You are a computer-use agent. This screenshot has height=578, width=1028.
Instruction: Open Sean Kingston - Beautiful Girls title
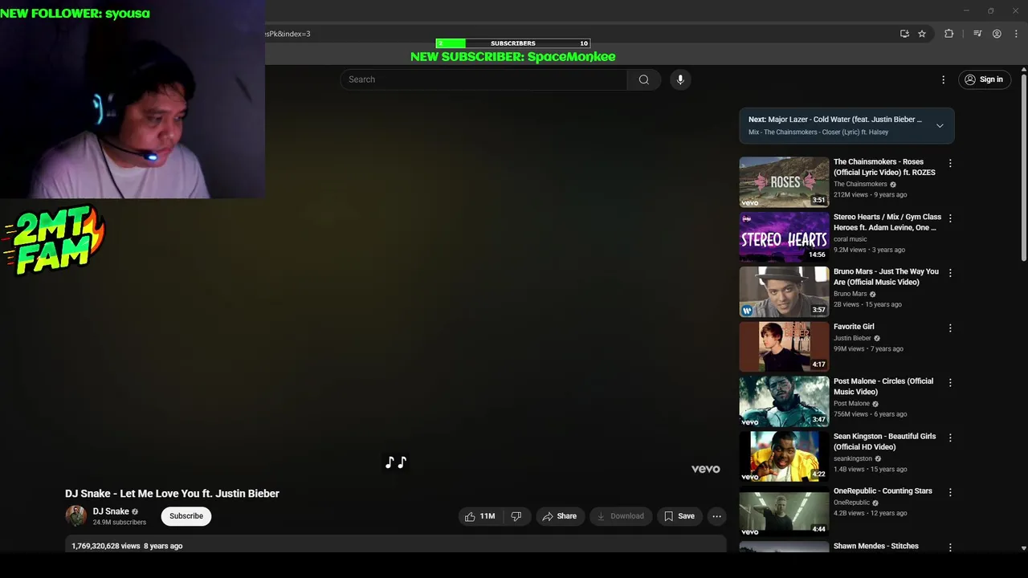coord(884,442)
